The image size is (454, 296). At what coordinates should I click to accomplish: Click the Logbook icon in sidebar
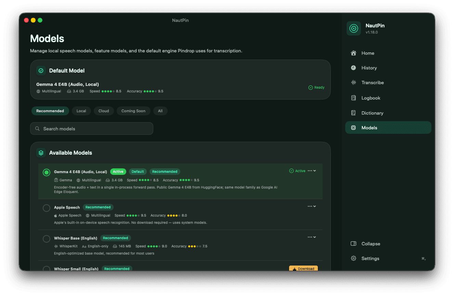click(353, 98)
